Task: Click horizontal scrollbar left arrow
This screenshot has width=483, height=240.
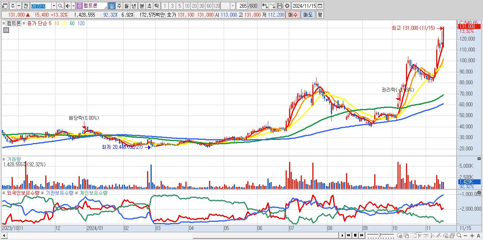Action: [5, 235]
